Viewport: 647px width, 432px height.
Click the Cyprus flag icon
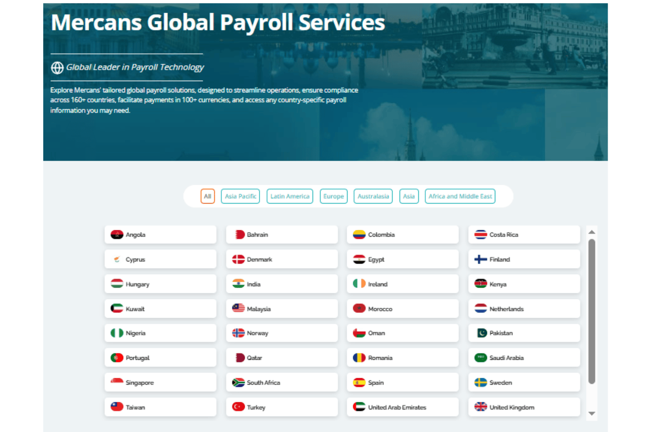(117, 260)
